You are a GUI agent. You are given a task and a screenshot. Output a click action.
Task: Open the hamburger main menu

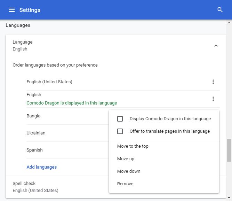click(x=12, y=10)
